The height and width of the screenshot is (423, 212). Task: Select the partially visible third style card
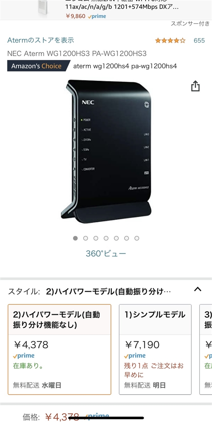coord(205,349)
